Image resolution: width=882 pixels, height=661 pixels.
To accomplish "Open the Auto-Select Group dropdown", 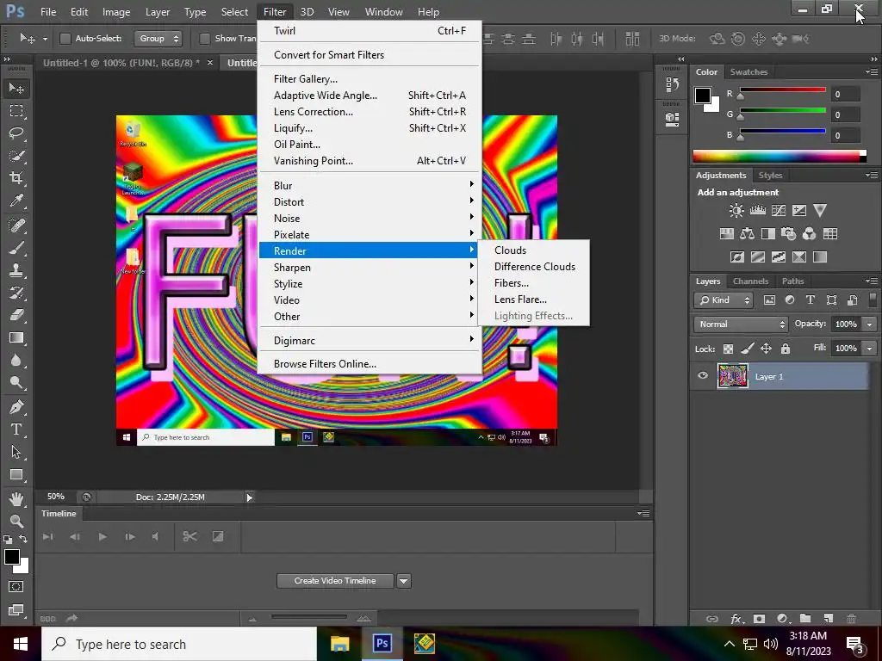I will pyautogui.click(x=158, y=39).
